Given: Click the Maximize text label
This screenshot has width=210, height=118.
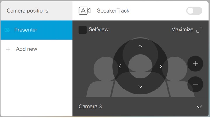Looking at the screenshot, I should tap(182, 29).
